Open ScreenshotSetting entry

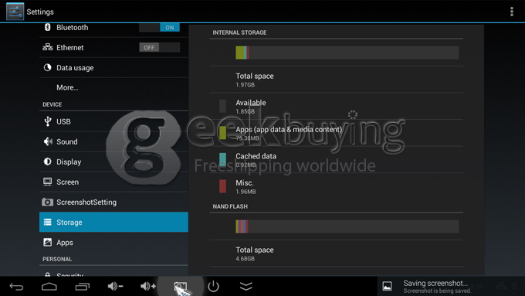click(113, 202)
